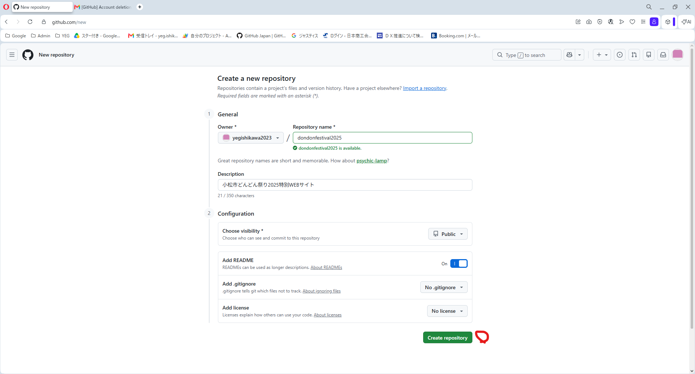Open the No license dropdown
This screenshot has width=695, height=374.
(x=447, y=311)
